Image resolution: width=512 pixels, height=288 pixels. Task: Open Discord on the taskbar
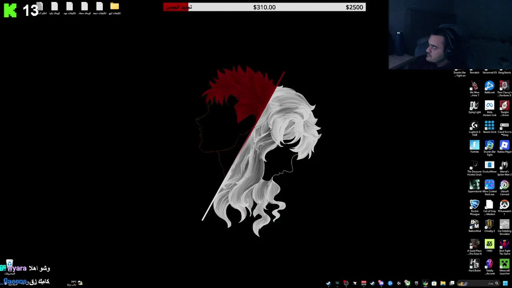(381, 283)
